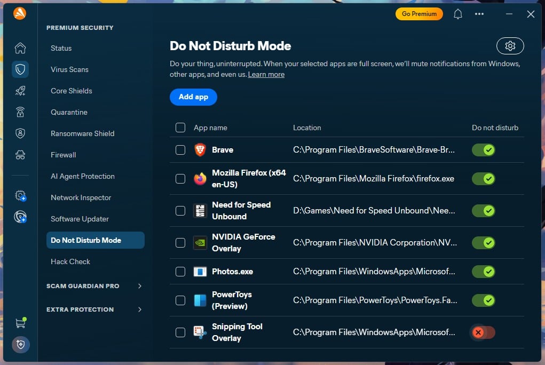Open the incognito hat-and-glasses icon
545x365 pixels.
[20, 155]
